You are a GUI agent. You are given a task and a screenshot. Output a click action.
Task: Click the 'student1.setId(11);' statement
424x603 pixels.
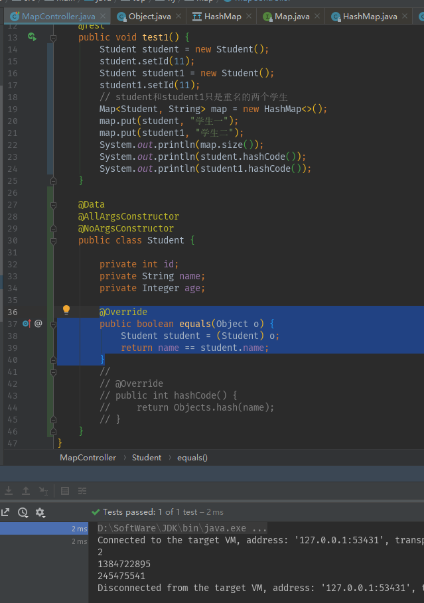pyautogui.click(x=149, y=85)
